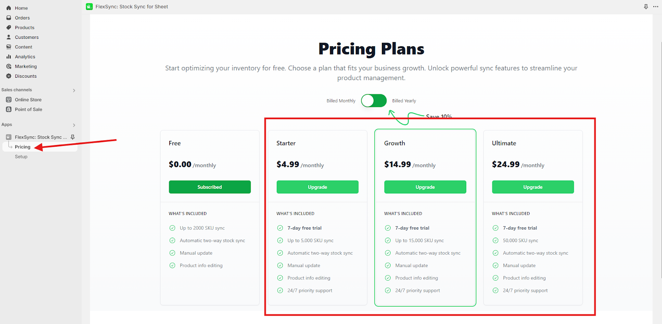Click the Discounts badge icon

click(9, 76)
